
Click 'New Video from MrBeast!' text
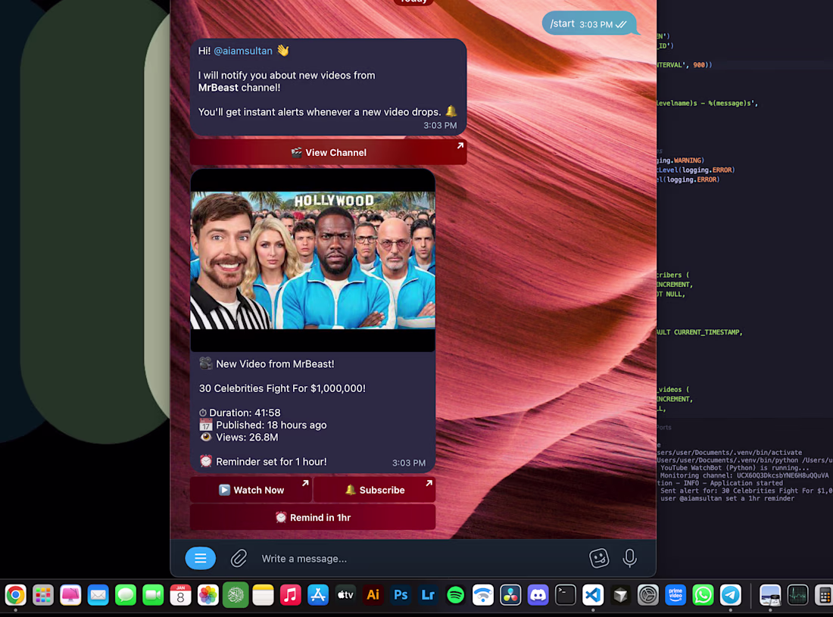coord(275,363)
